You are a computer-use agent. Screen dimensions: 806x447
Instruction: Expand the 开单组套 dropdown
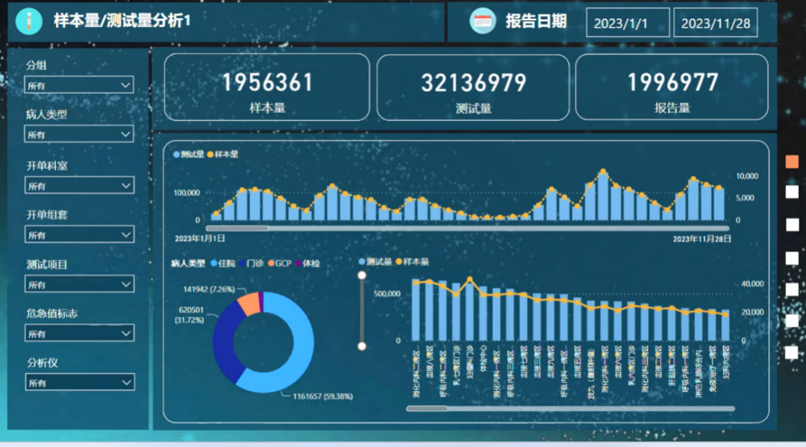pos(80,235)
